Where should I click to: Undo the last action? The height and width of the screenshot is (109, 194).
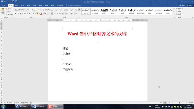[x=5, y=2]
